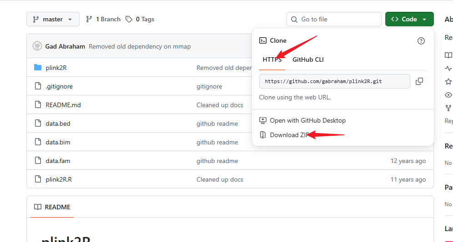Select the GitHub CLI clone tab
The height and width of the screenshot is (242, 453).
click(x=308, y=60)
